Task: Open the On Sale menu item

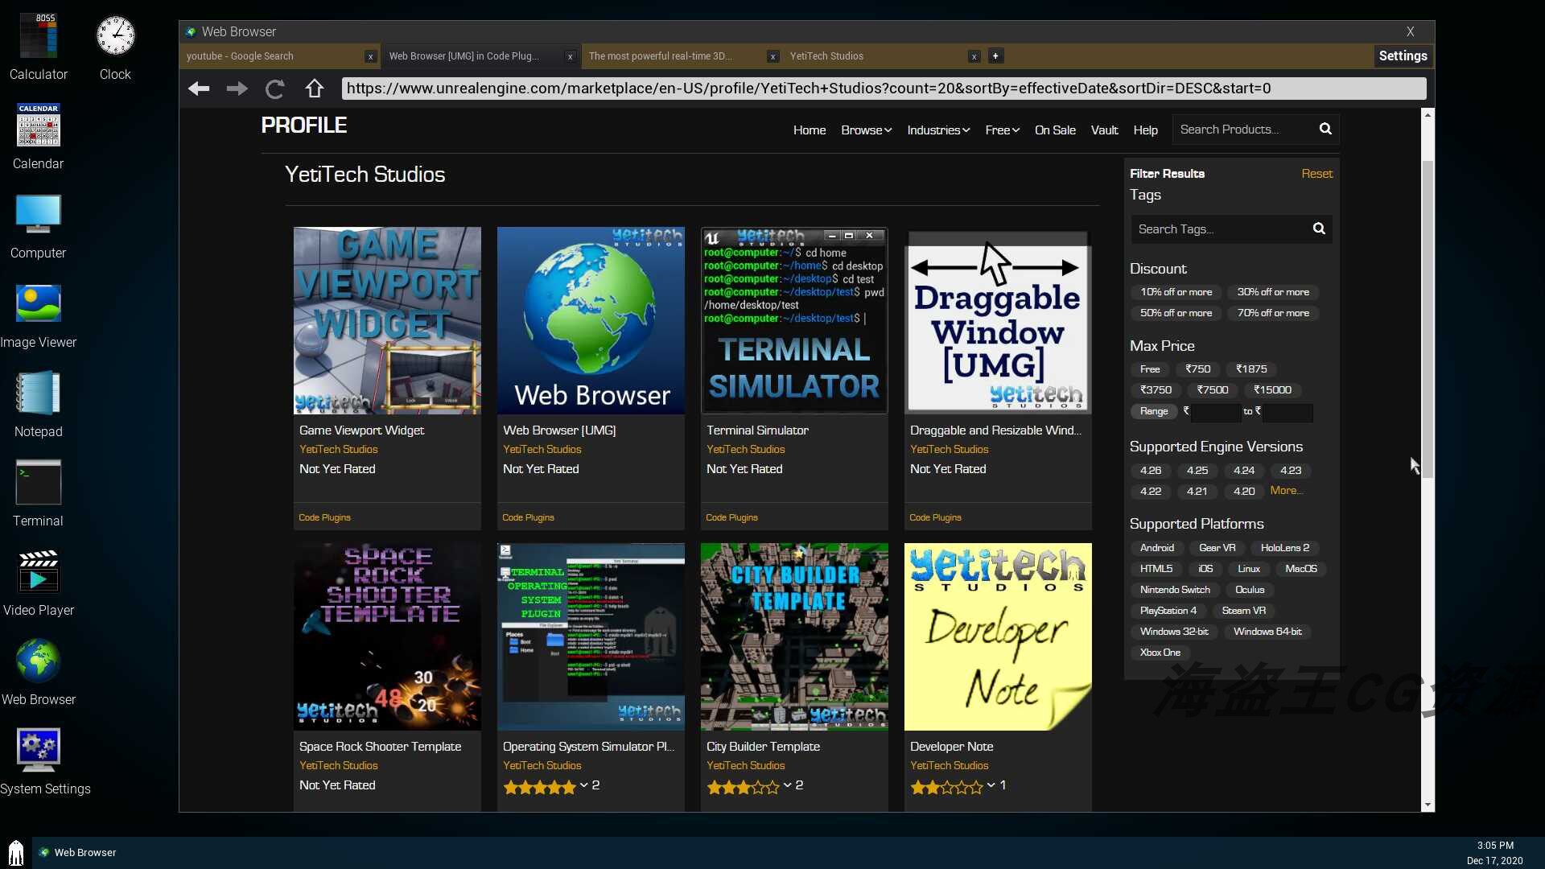Action: (x=1054, y=130)
